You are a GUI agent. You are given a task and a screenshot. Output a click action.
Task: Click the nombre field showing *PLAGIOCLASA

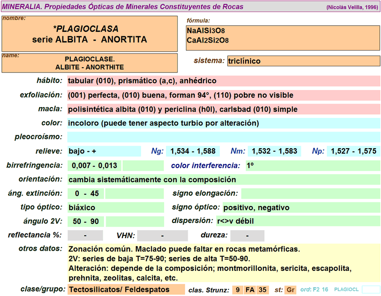coord(89,34)
